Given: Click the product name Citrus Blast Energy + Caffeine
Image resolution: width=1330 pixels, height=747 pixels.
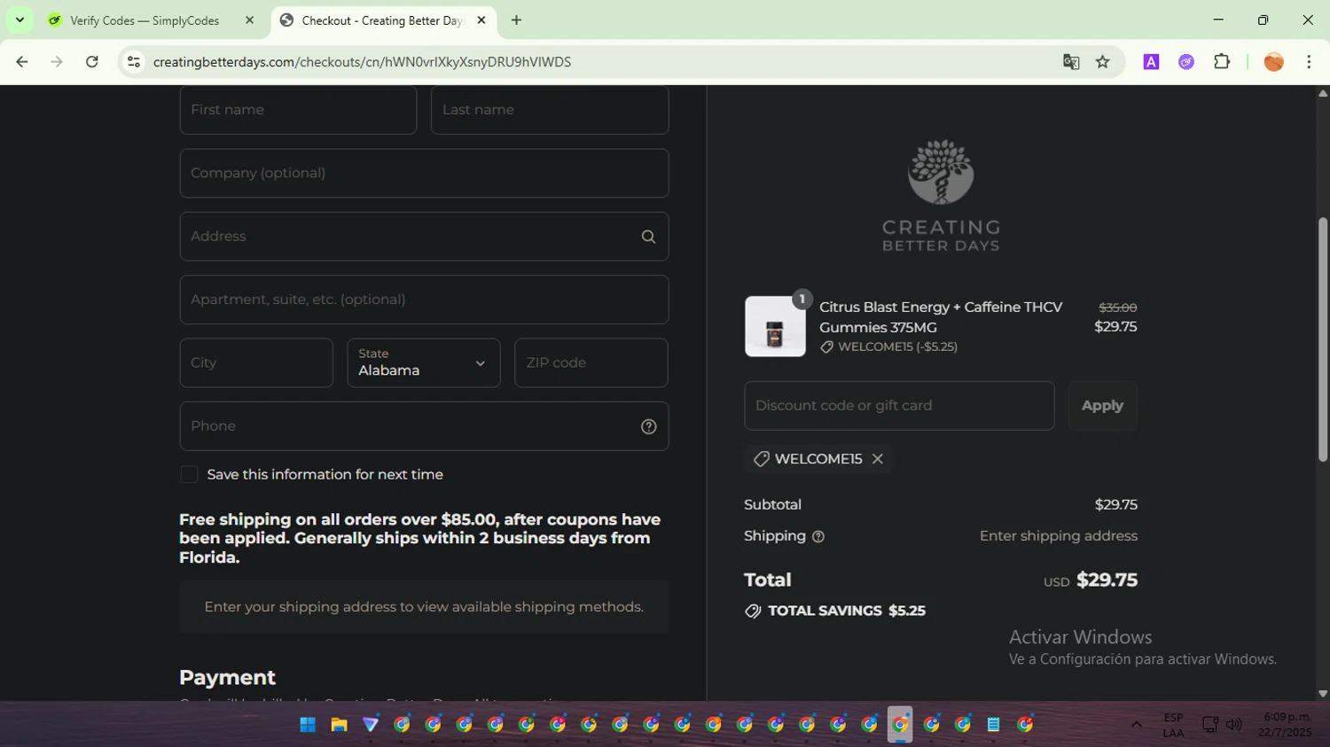Looking at the screenshot, I should click(941, 316).
